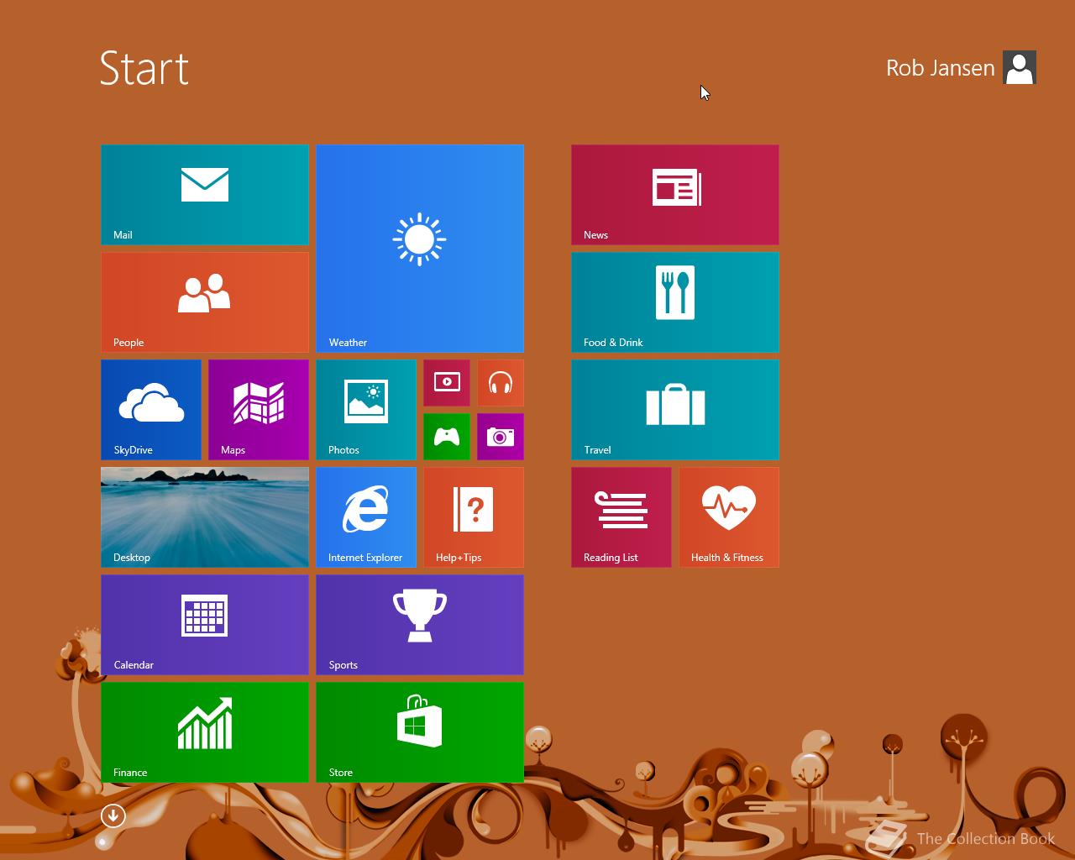
Task: Open the Help+Tips tile
Action: pos(474,517)
